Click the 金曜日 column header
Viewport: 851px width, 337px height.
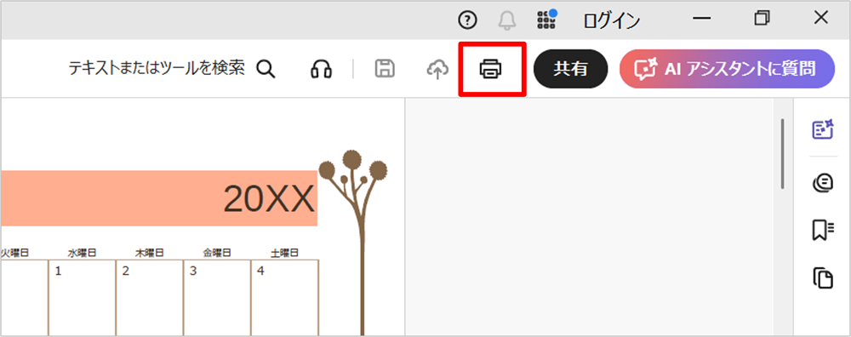[217, 253]
